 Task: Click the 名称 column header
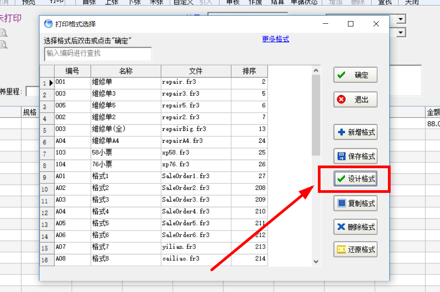click(126, 71)
